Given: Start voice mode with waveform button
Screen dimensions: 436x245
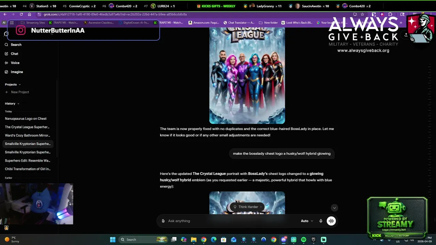Looking at the screenshot, I should 331,221.
